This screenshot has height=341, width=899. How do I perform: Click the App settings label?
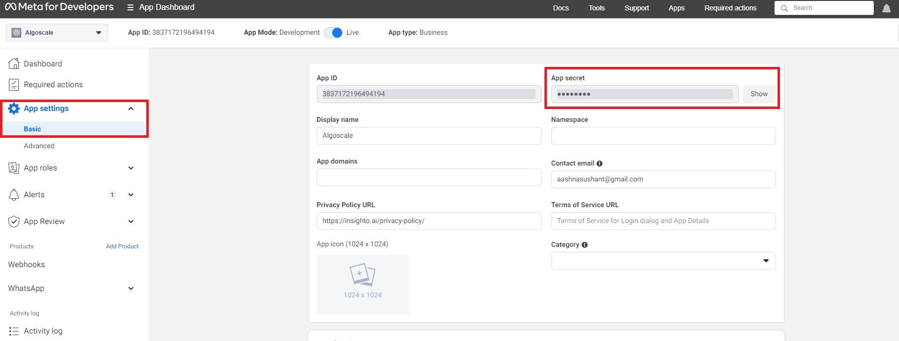click(x=46, y=109)
